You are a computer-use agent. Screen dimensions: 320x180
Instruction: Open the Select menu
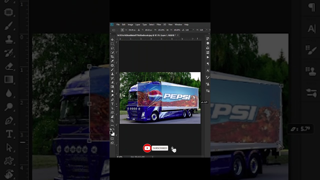coord(152,24)
